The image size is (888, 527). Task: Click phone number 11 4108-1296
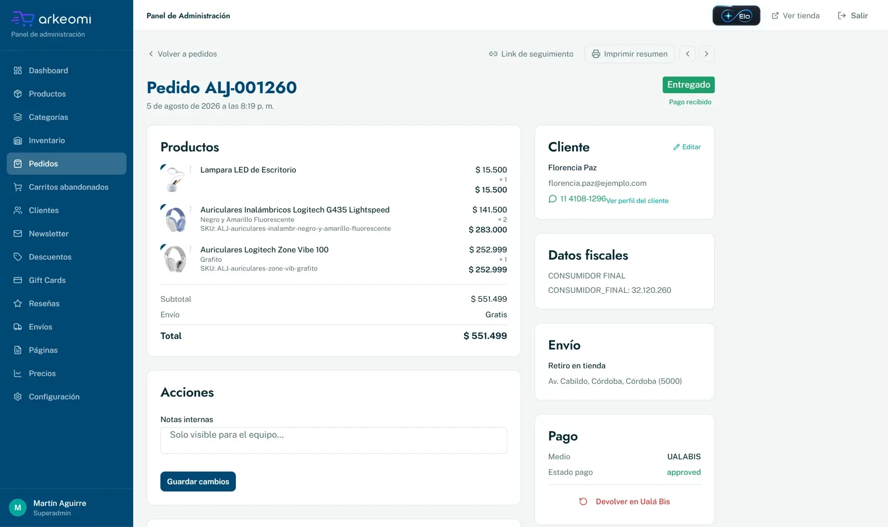[x=583, y=199]
